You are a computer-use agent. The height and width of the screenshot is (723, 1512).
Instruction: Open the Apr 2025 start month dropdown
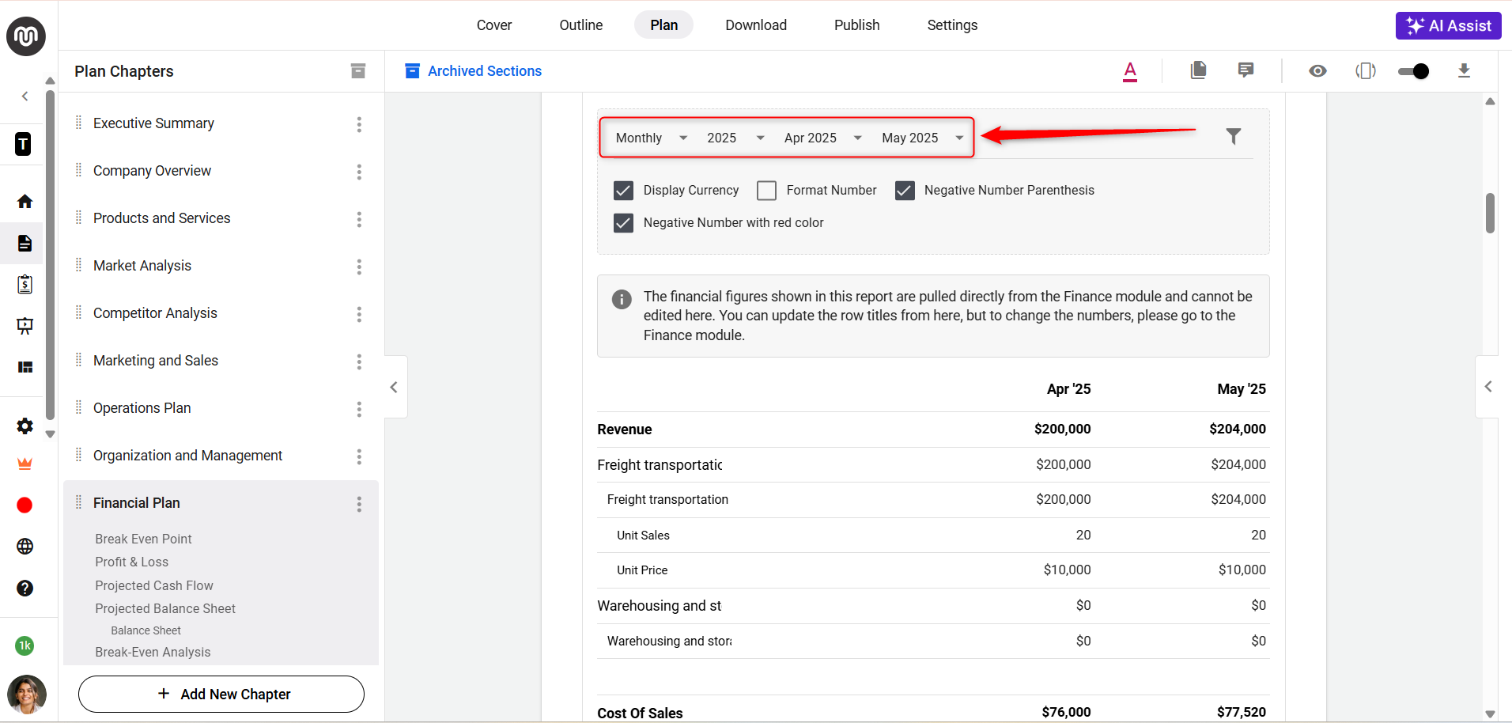[822, 138]
